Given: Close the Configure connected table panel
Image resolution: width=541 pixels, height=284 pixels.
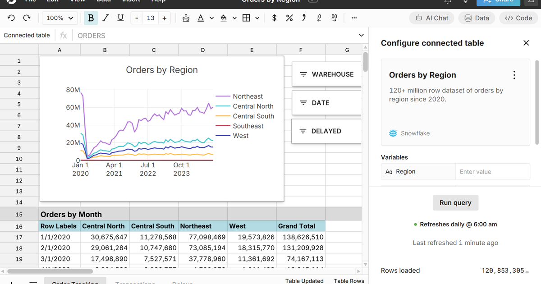Looking at the screenshot, I should (526, 43).
